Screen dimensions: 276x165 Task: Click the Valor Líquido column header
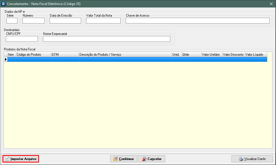pos(256,55)
